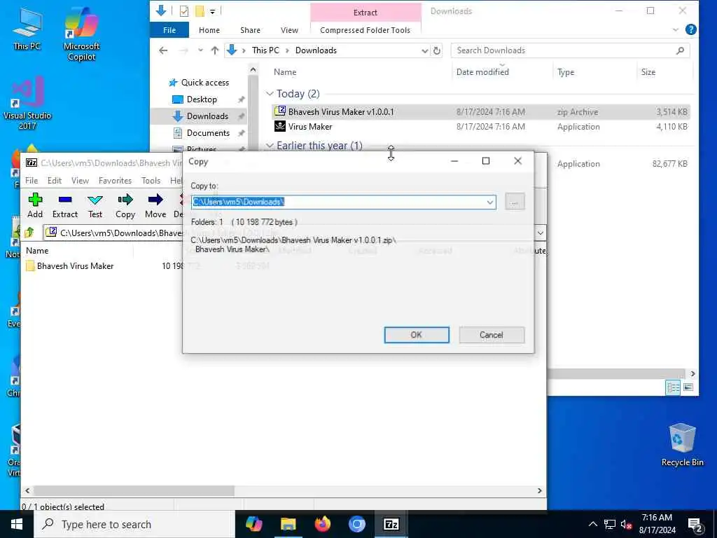The height and width of the screenshot is (538, 717).
Task: Click Firefox in the taskbar
Action: point(322,524)
